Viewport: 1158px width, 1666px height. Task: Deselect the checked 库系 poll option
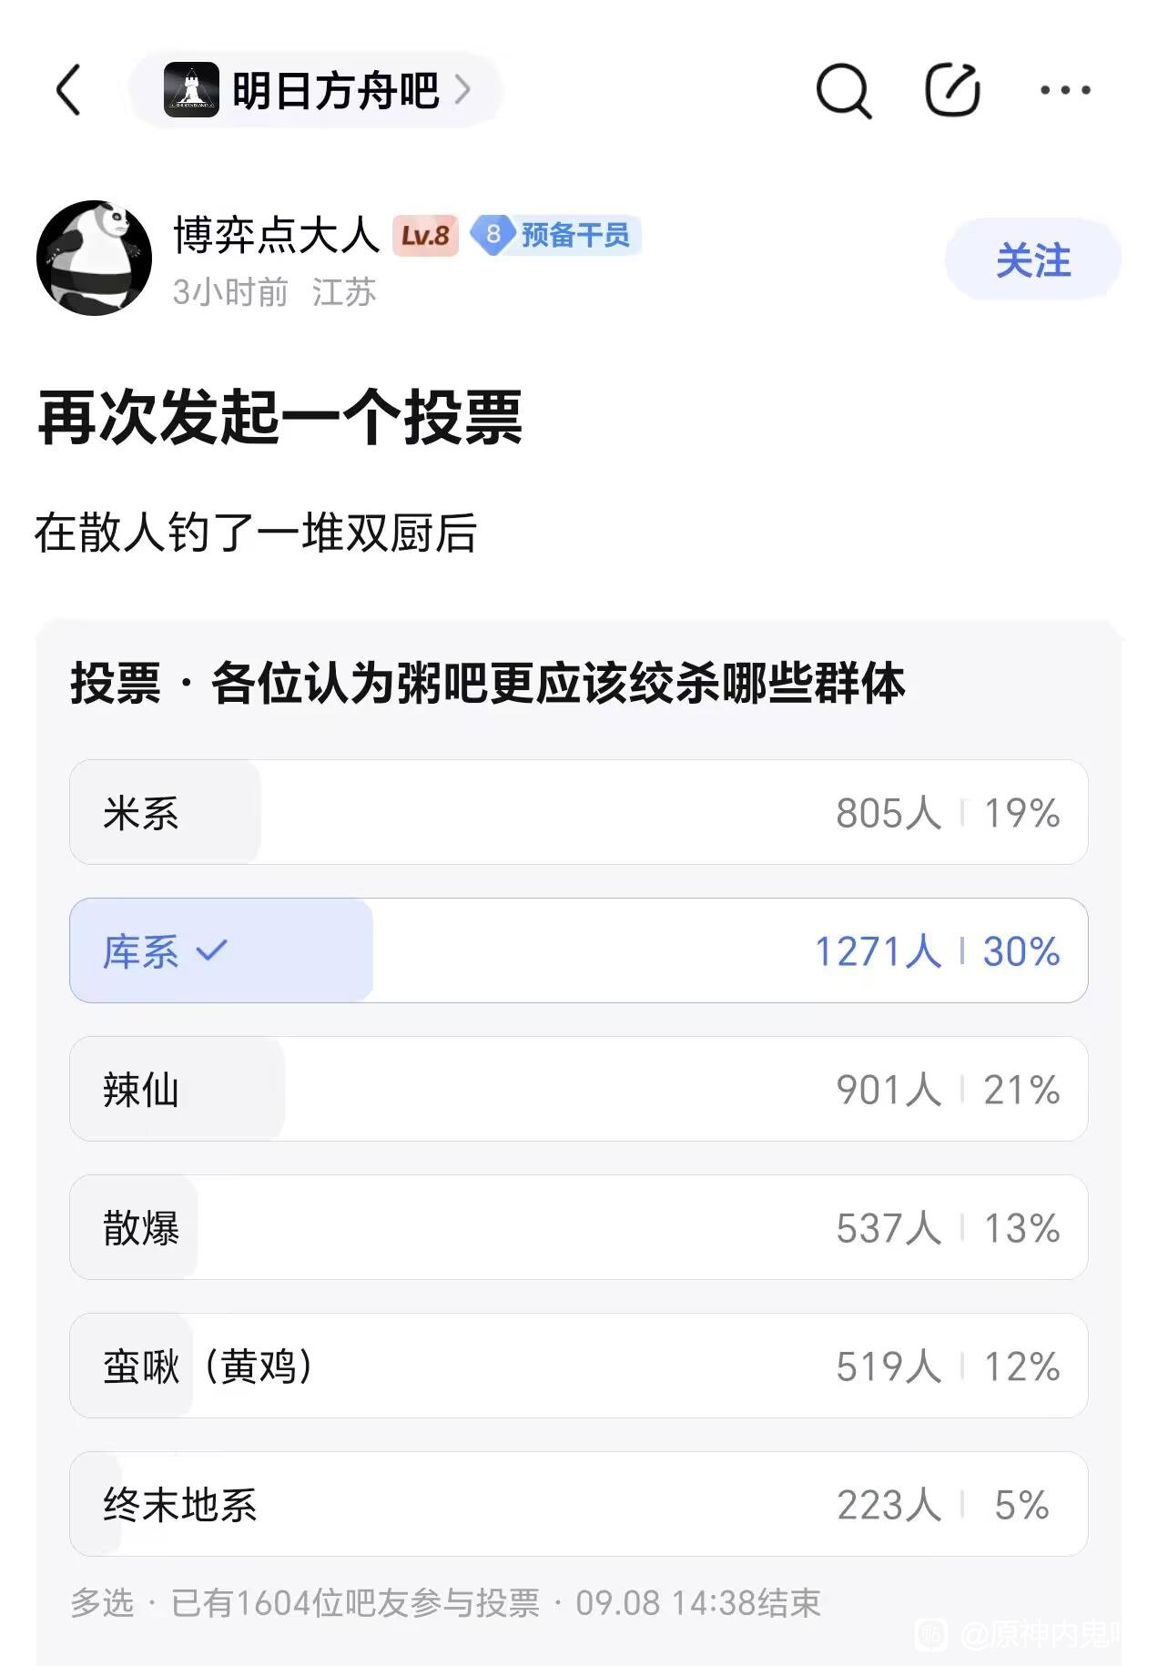pos(579,950)
